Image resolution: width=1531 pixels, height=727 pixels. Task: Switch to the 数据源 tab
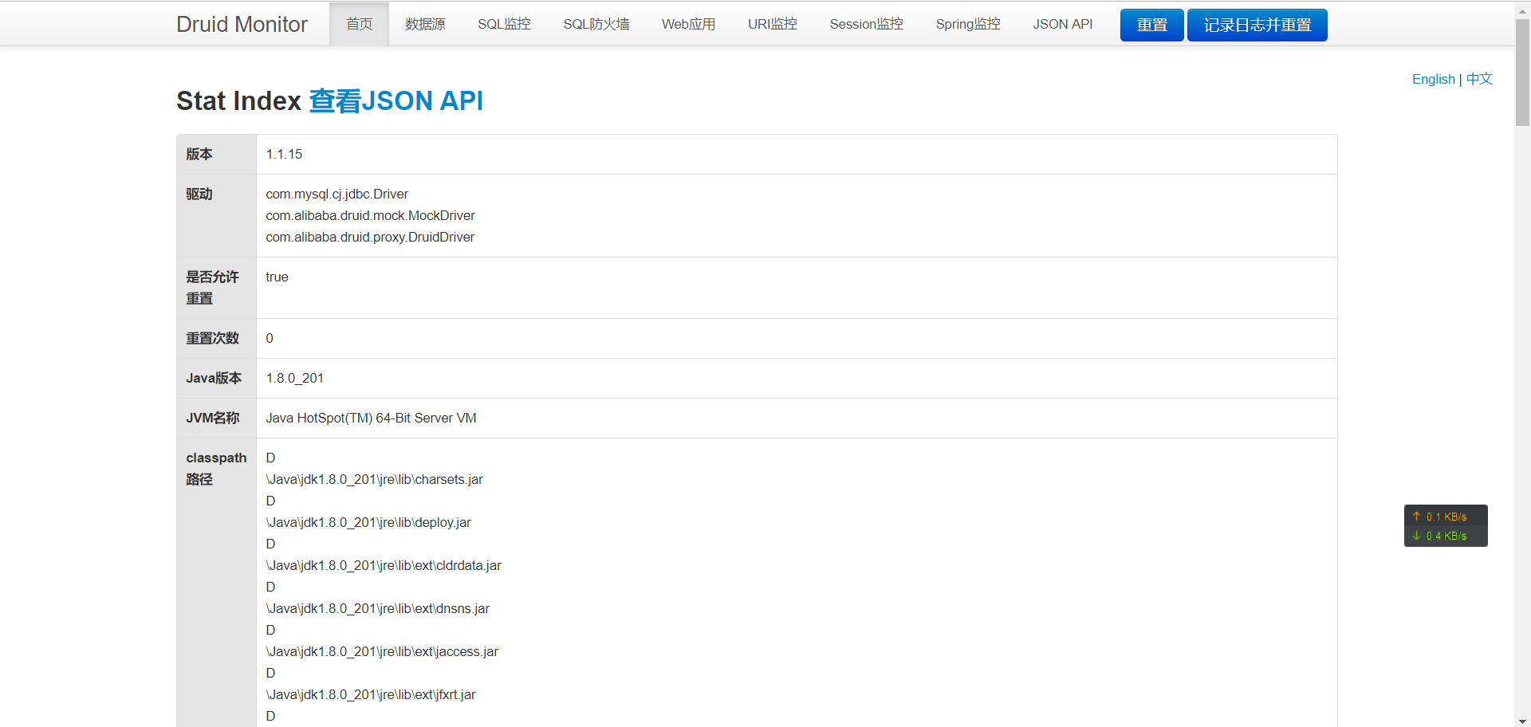tap(425, 24)
